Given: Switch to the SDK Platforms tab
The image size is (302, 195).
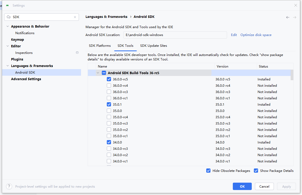Looking at the screenshot, I should (100, 45).
